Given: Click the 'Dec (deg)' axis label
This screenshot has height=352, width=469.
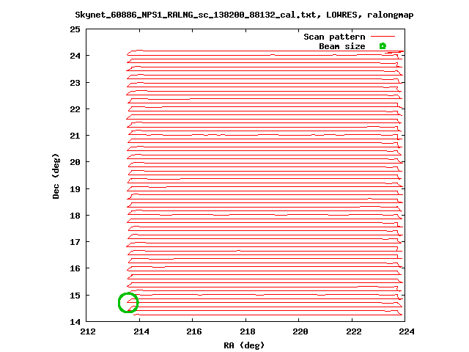Looking at the screenshot, I should tap(56, 176).
